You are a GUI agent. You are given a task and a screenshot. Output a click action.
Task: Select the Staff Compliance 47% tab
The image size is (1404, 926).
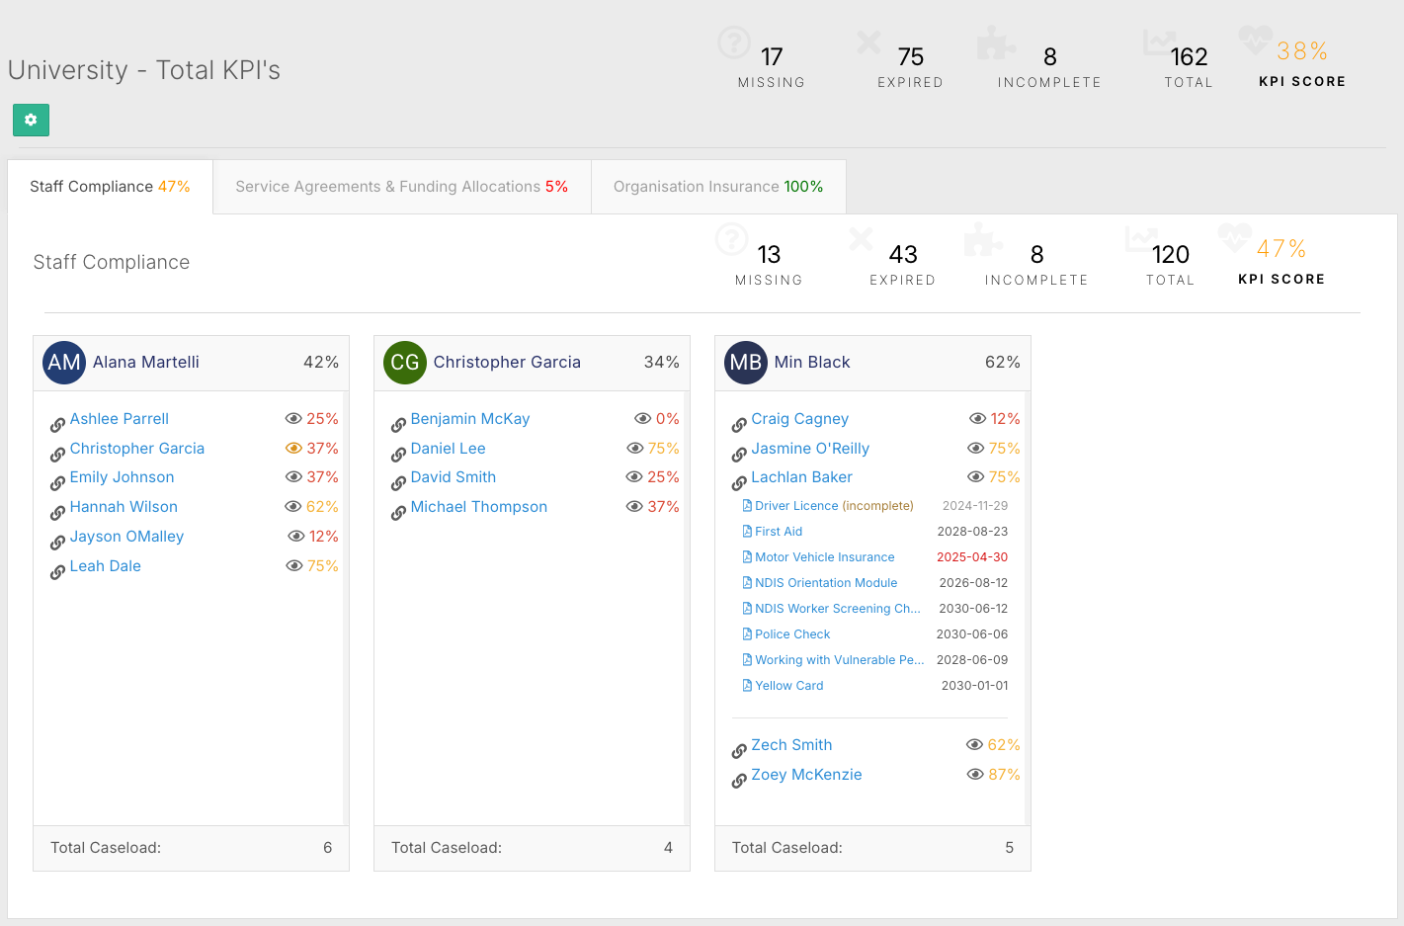pyautogui.click(x=110, y=187)
